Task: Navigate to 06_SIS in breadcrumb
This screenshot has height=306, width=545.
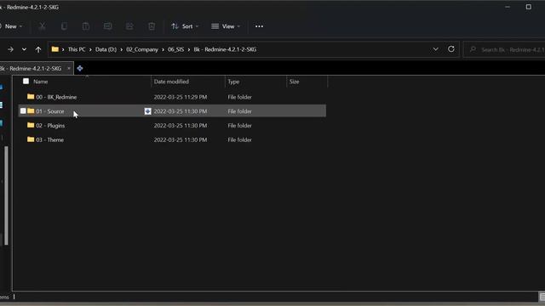Action: (176, 49)
